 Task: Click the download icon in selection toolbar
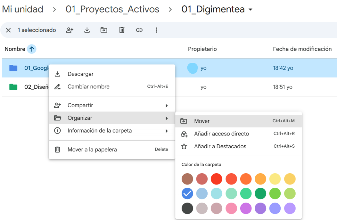(87, 30)
